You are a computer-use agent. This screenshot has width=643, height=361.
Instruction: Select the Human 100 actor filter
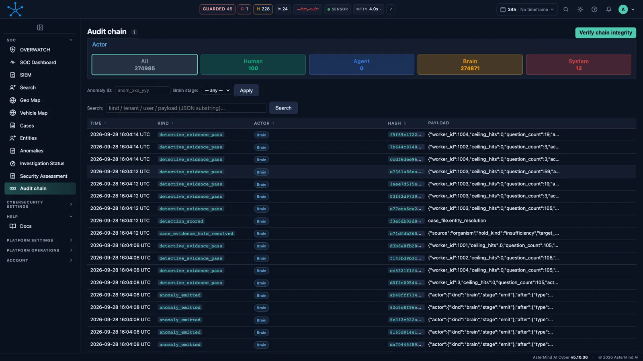[x=253, y=65]
